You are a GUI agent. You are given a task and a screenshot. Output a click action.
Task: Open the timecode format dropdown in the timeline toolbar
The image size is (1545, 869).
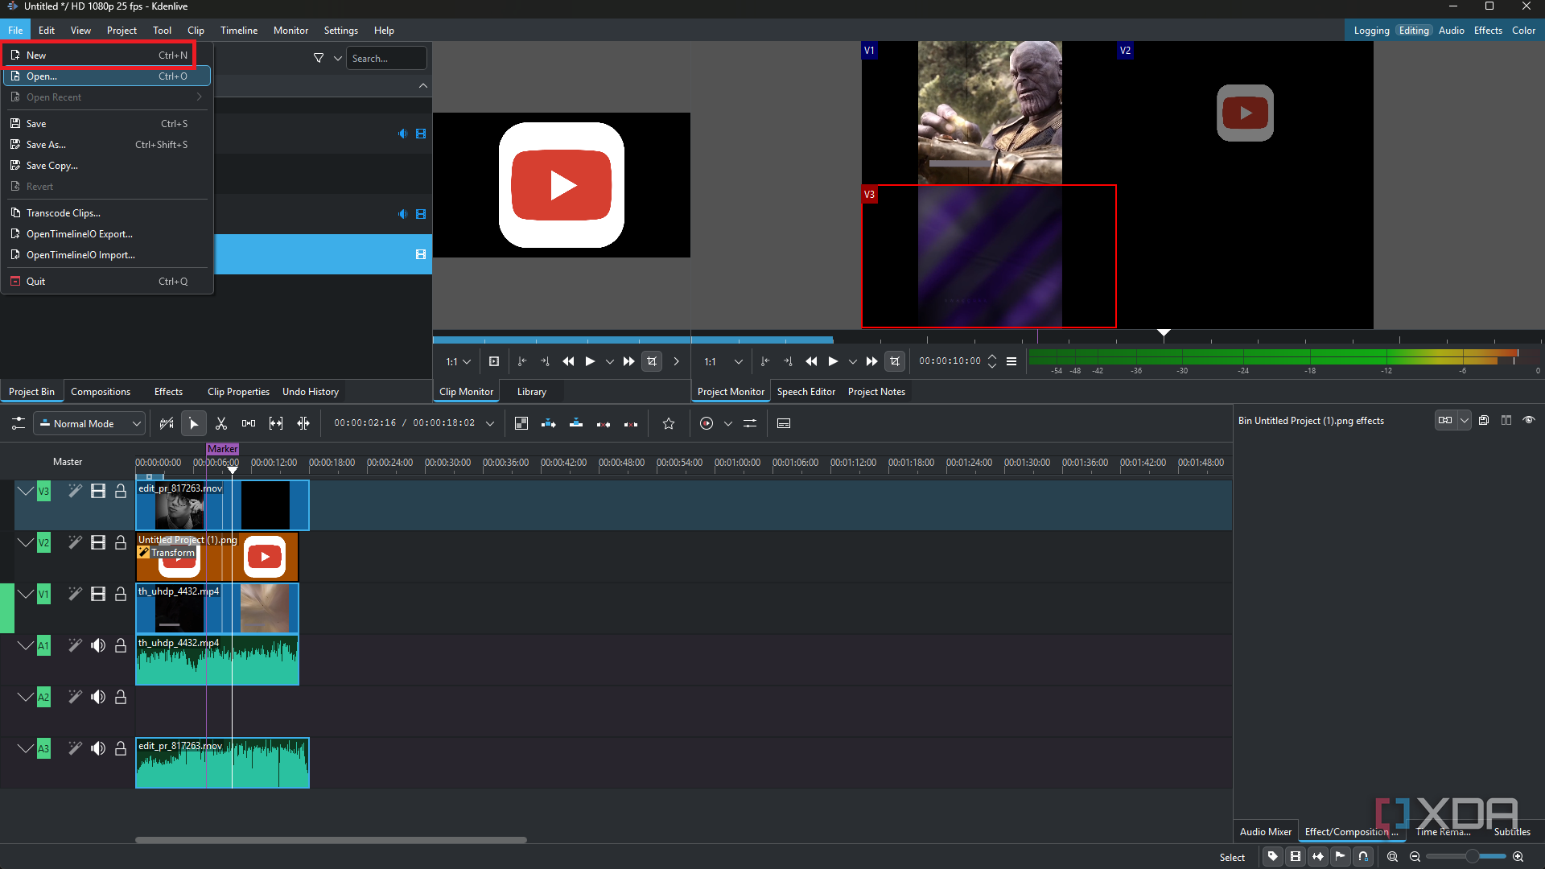[490, 424]
